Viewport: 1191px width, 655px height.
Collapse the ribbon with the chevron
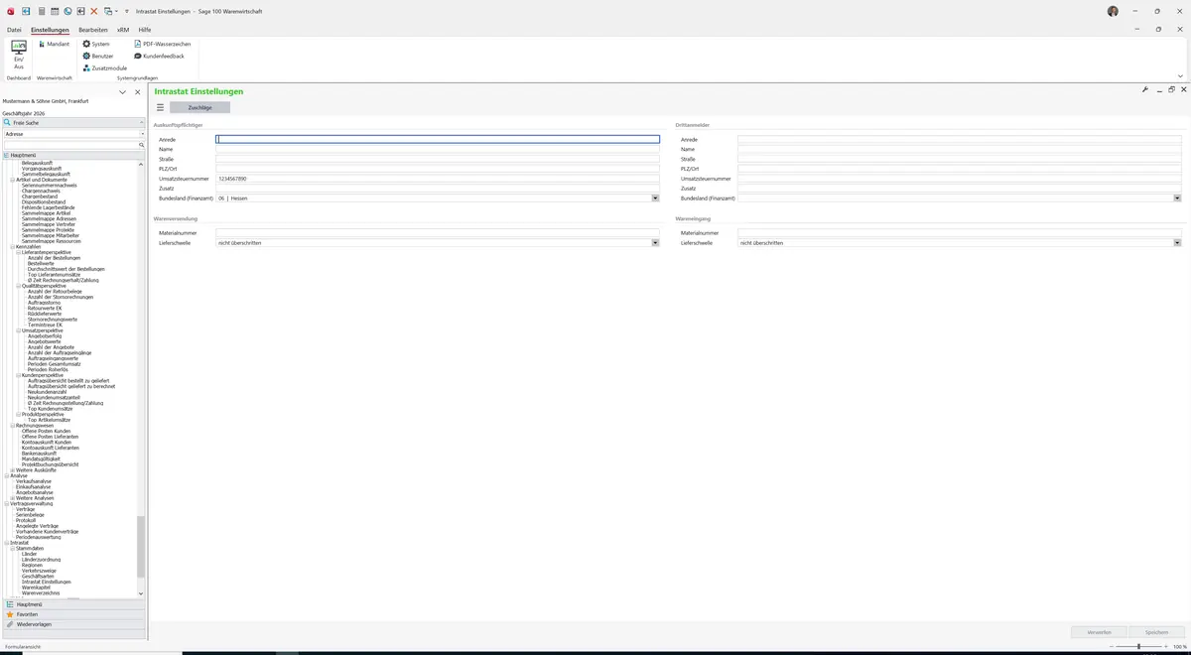(x=1180, y=76)
